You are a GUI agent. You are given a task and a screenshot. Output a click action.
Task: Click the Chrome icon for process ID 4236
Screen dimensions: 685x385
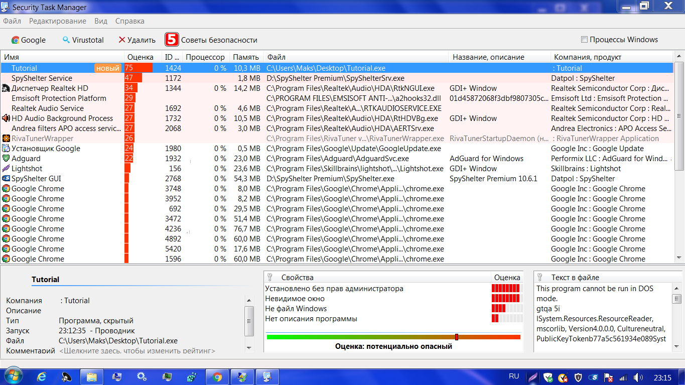(6, 229)
